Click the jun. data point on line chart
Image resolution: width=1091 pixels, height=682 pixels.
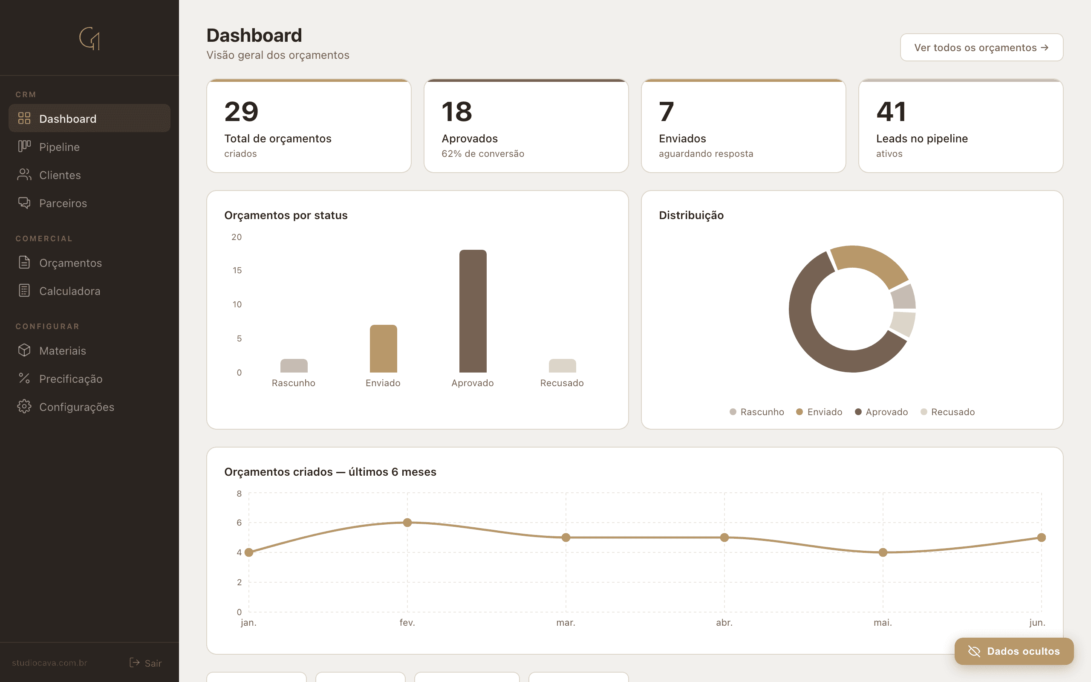(1042, 538)
